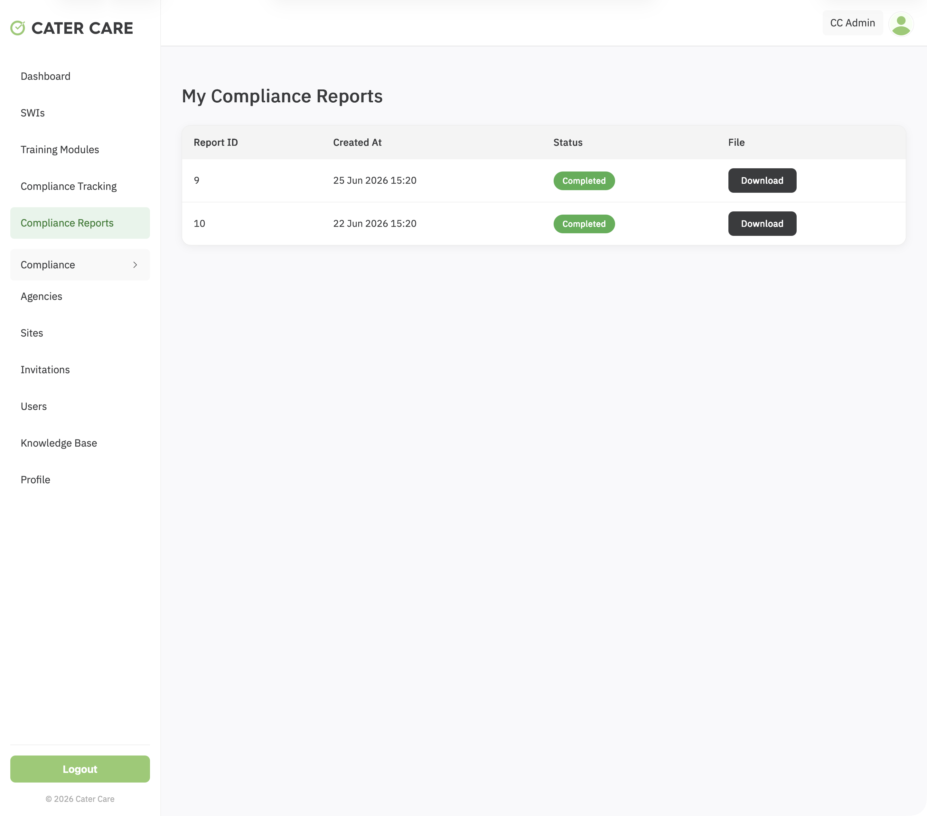Click the Completed badge for report 10
This screenshot has width=927, height=816.
pos(584,224)
